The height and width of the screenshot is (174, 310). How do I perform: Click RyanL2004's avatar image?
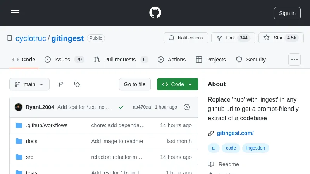tap(19, 107)
